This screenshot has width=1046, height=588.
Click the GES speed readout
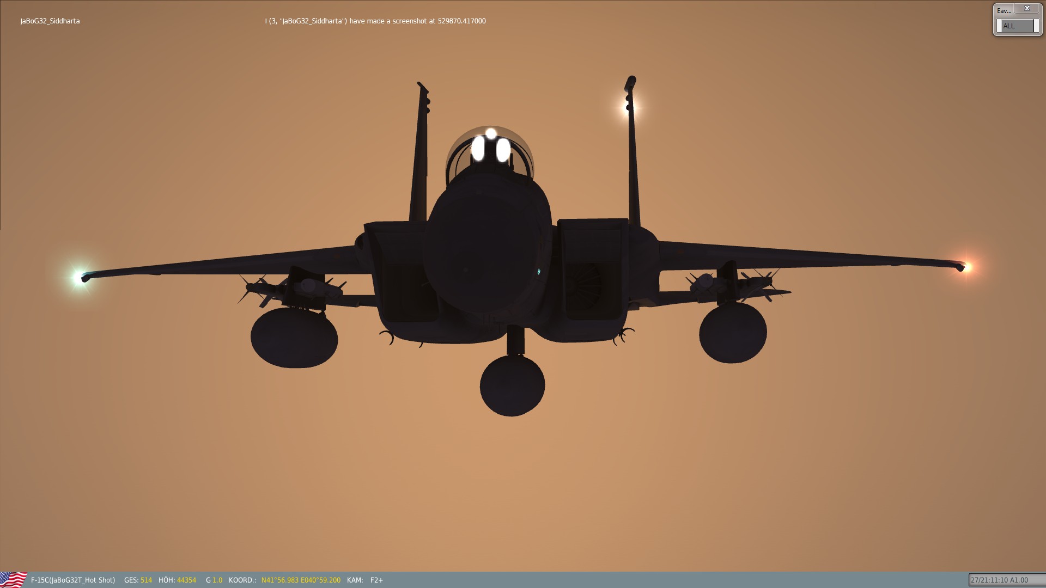[x=138, y=580]
